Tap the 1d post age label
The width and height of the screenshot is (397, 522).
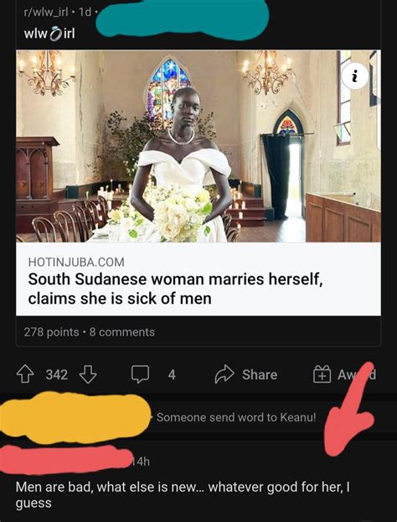84,13
